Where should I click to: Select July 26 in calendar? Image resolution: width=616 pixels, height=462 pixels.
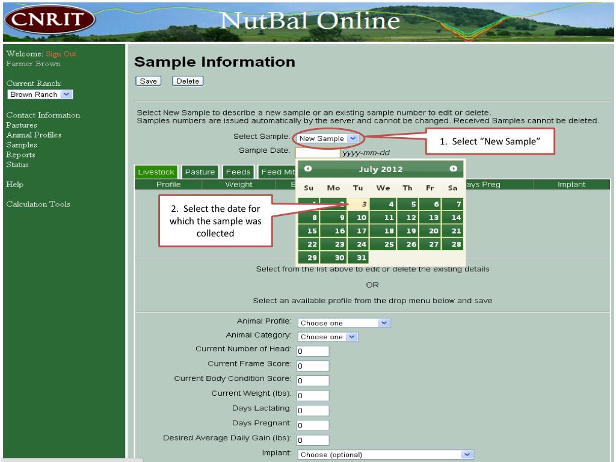coord(407,244)
